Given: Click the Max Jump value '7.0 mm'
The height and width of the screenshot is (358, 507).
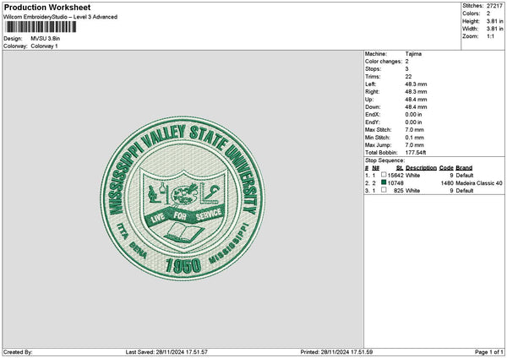Looking at the screenshot, I should 414,145.
